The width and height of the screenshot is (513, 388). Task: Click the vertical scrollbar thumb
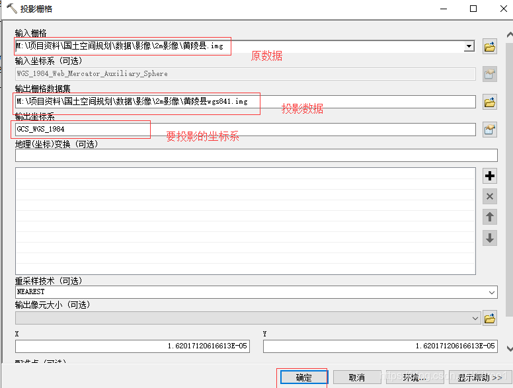pos(510,179)
